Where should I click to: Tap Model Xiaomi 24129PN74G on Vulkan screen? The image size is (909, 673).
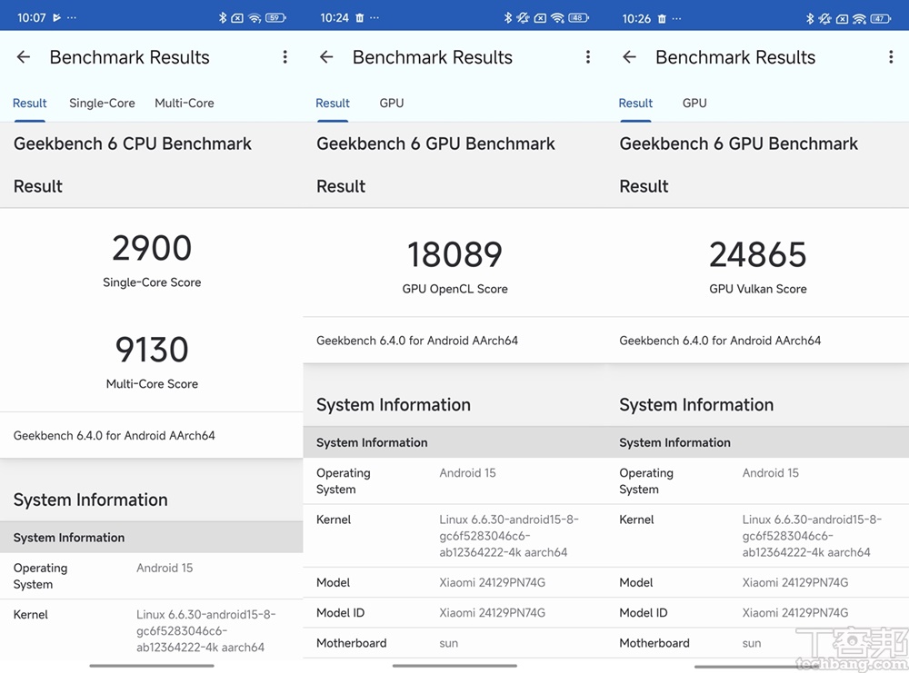[794, 582]
